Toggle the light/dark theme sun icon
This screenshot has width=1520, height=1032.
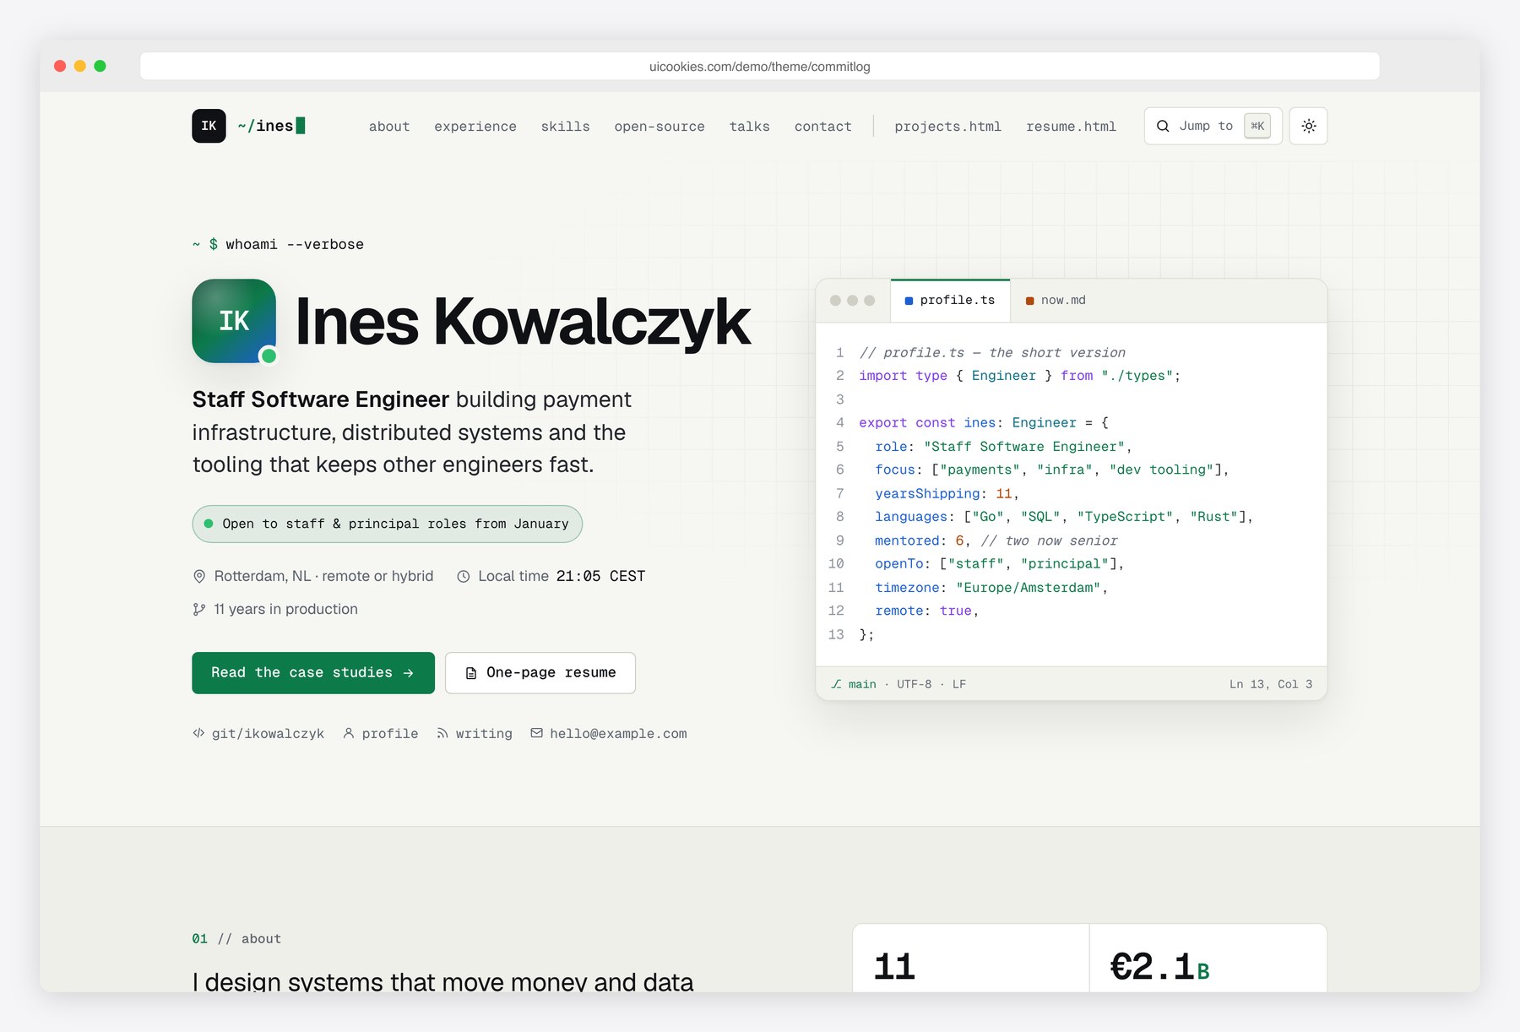[x=1308, y=126]
